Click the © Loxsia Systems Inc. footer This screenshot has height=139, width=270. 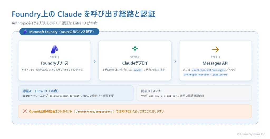point(251,134)
